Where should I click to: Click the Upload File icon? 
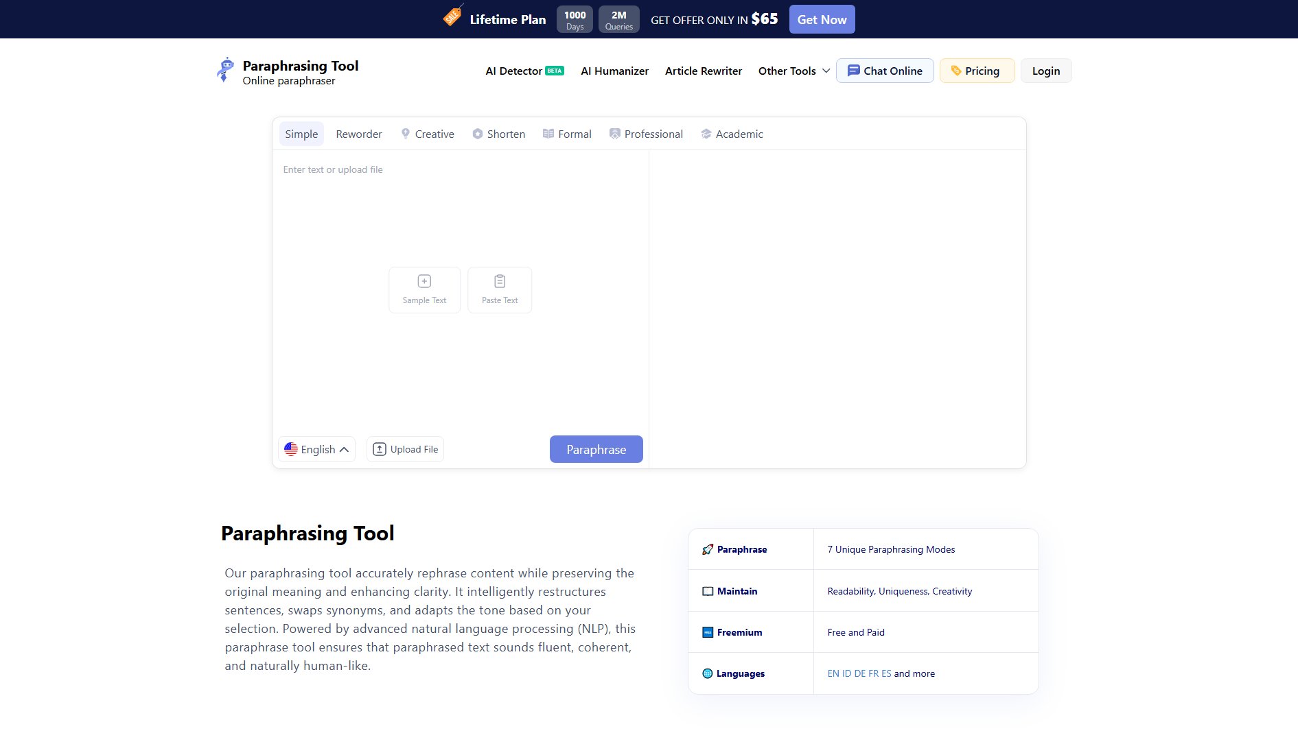pos(379,449)
